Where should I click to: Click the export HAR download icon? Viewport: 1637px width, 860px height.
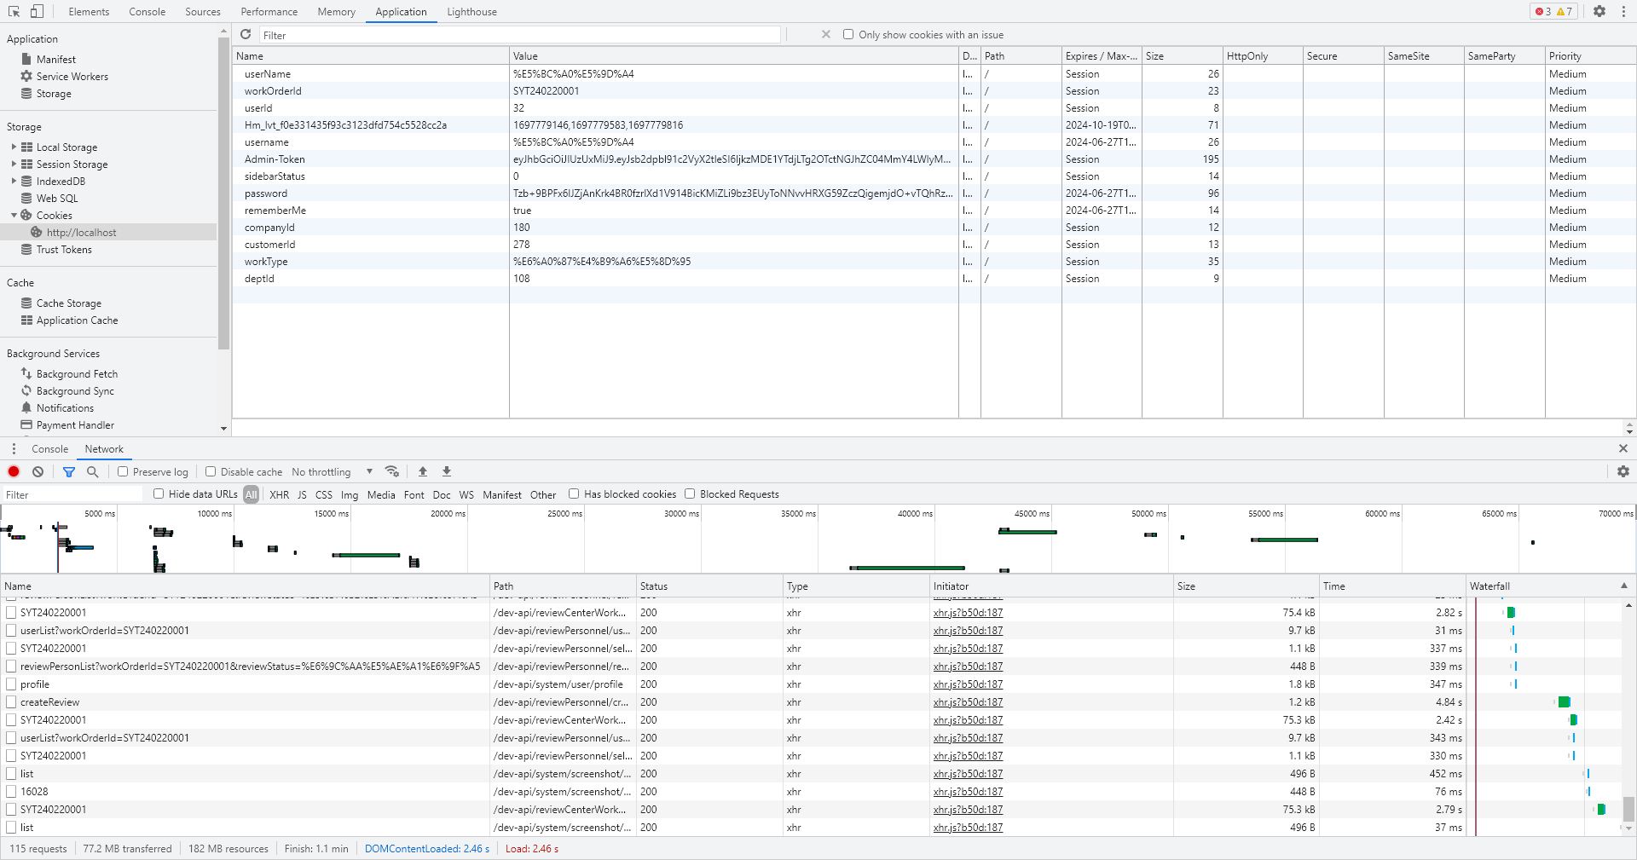446,471
